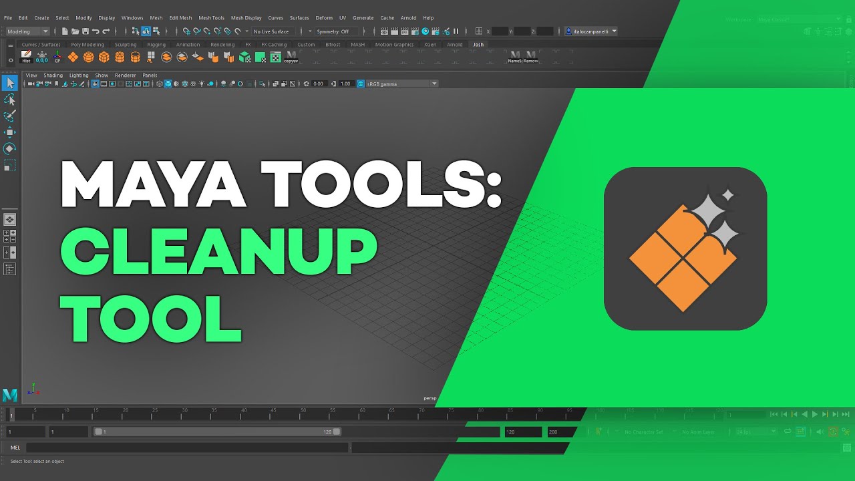Click the Freeze Transform 0,0,0 shelf icon
855x481 pixels.
[42, 57]
